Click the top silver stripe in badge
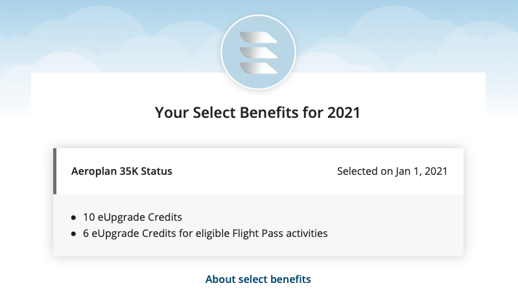This screenshot has height=303, width=518. (x=258, y=37)
